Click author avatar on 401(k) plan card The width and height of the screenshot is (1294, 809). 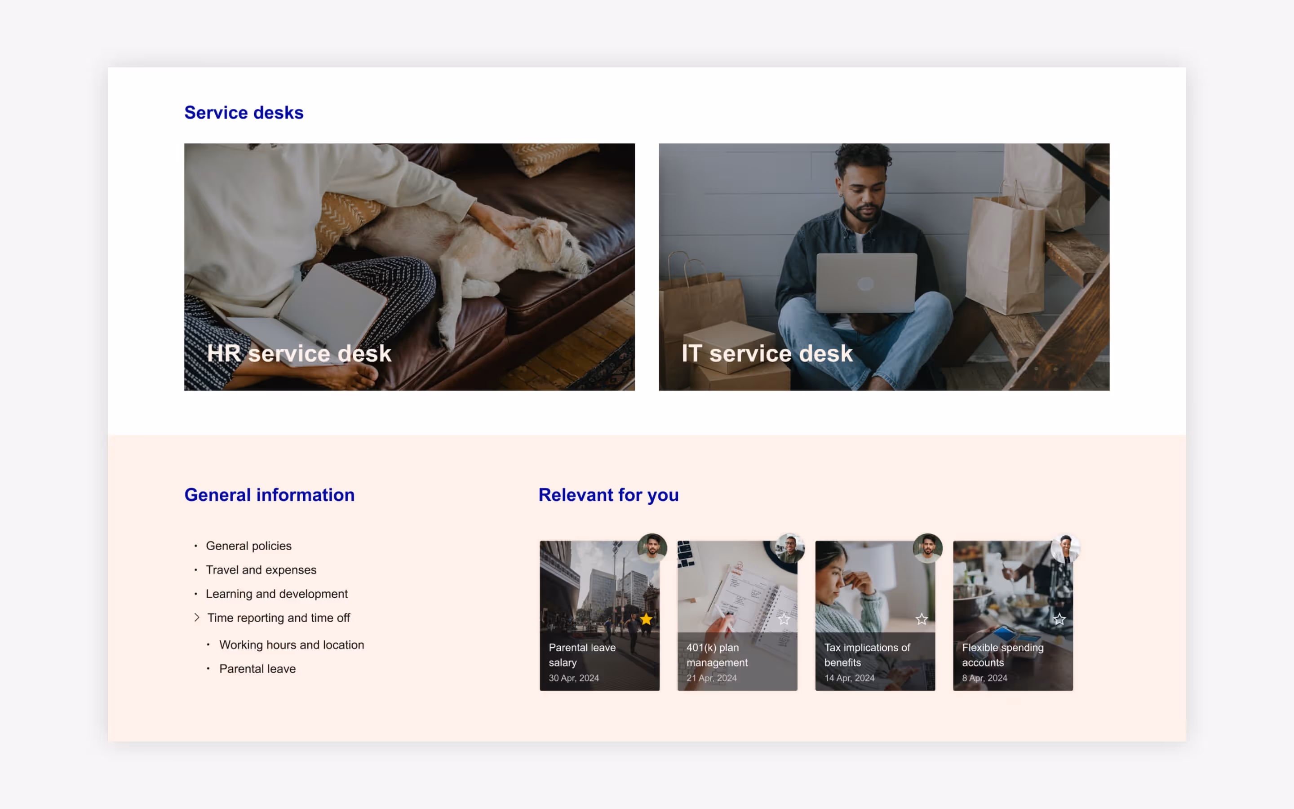click(790, 548)
